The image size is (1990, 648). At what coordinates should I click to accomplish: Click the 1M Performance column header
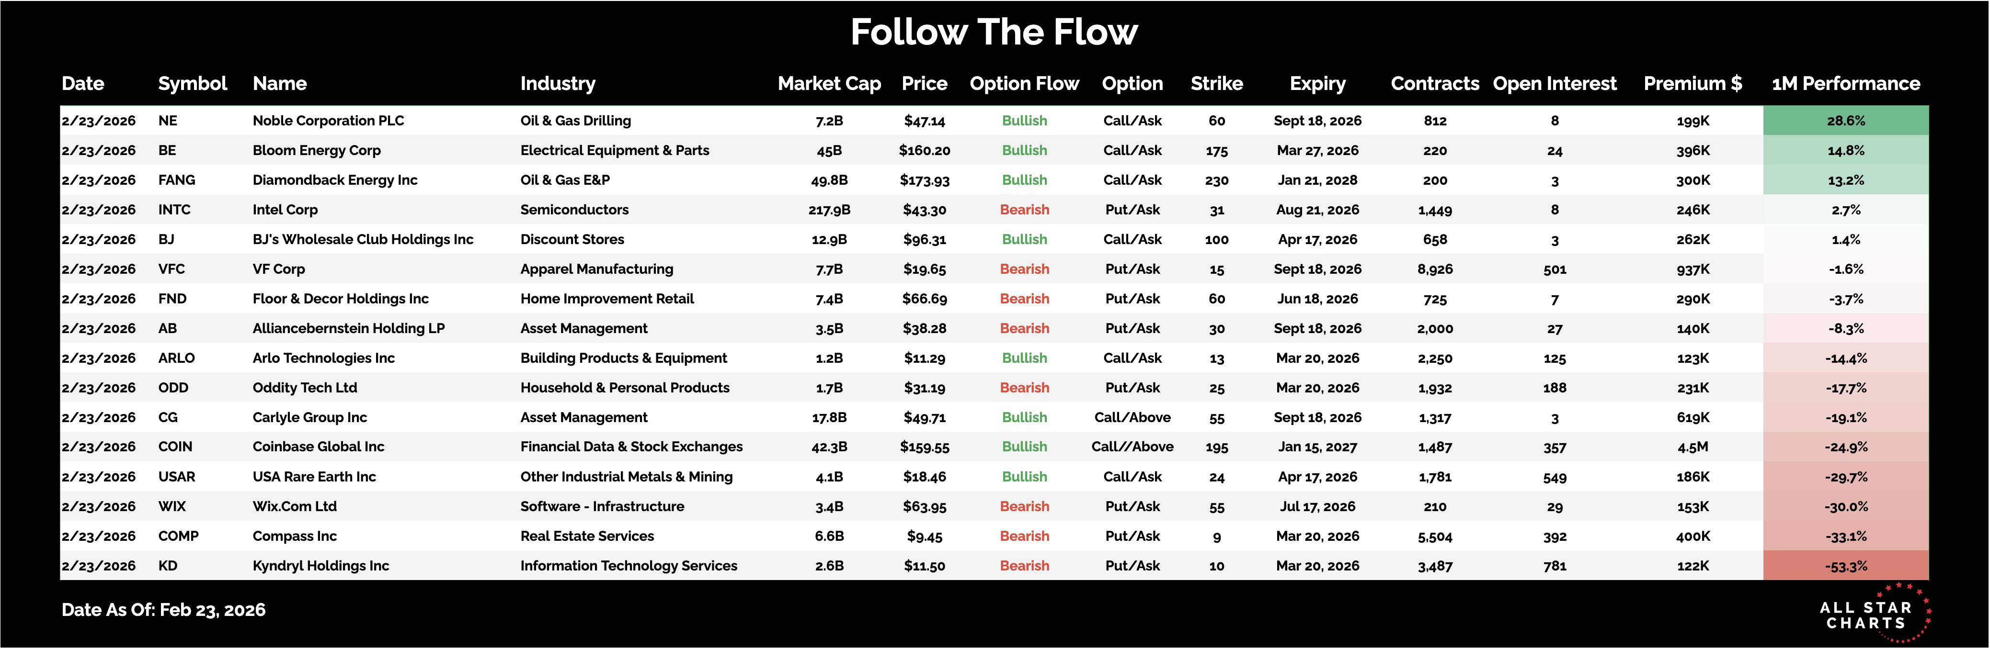pyautogui.click(x=1845, y=83)
